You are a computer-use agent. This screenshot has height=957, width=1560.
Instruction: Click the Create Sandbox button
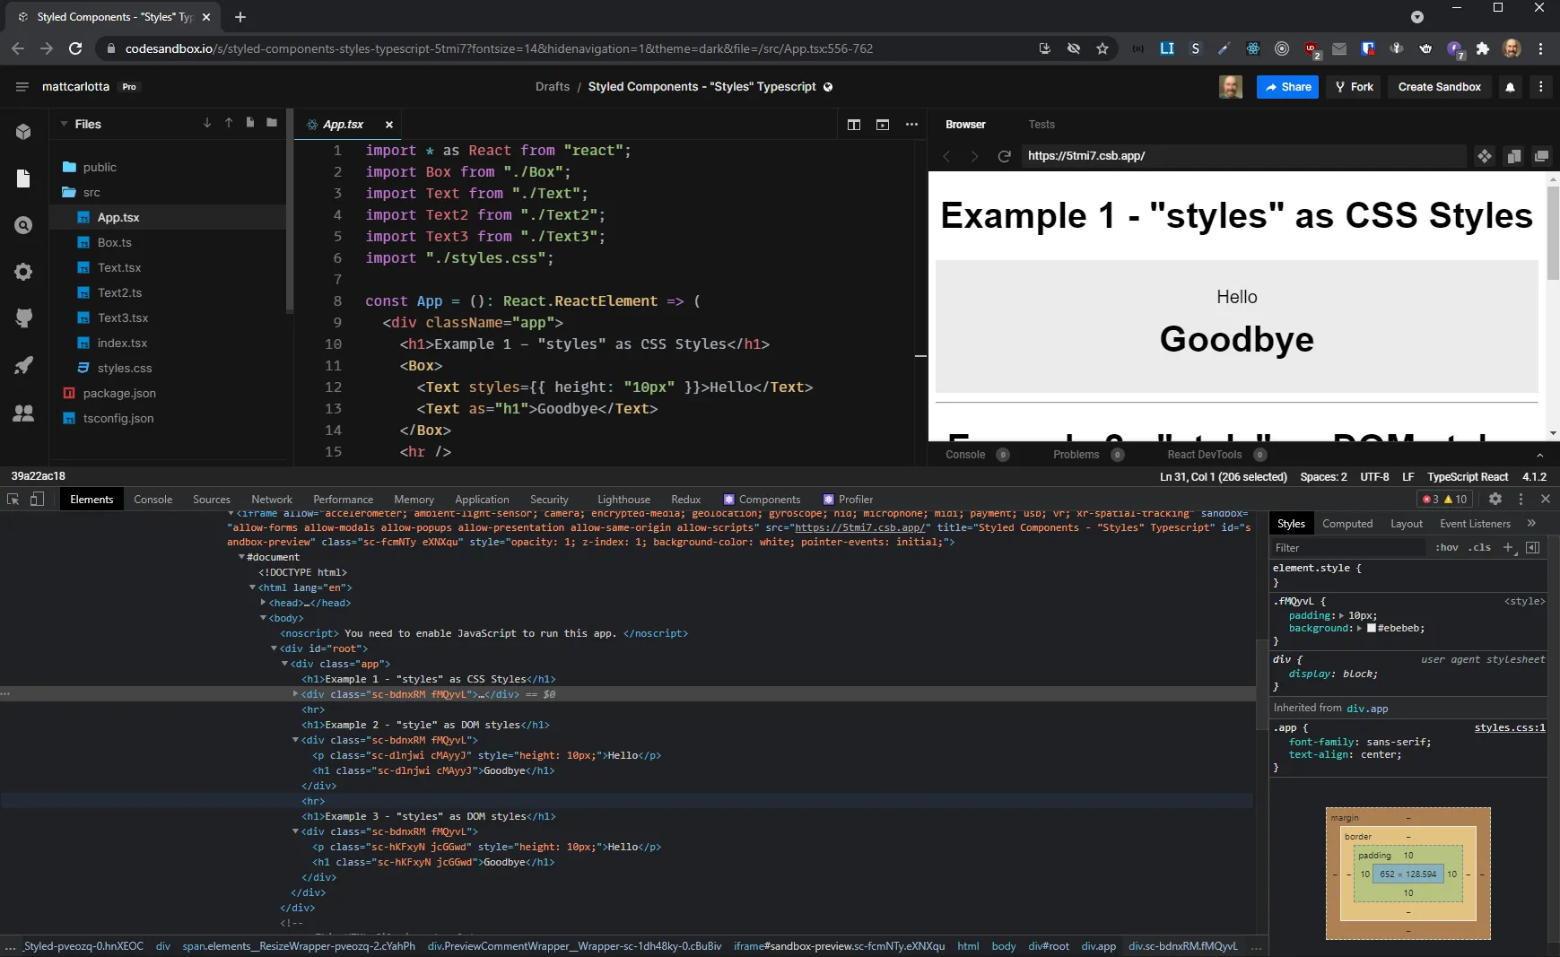1439,87
